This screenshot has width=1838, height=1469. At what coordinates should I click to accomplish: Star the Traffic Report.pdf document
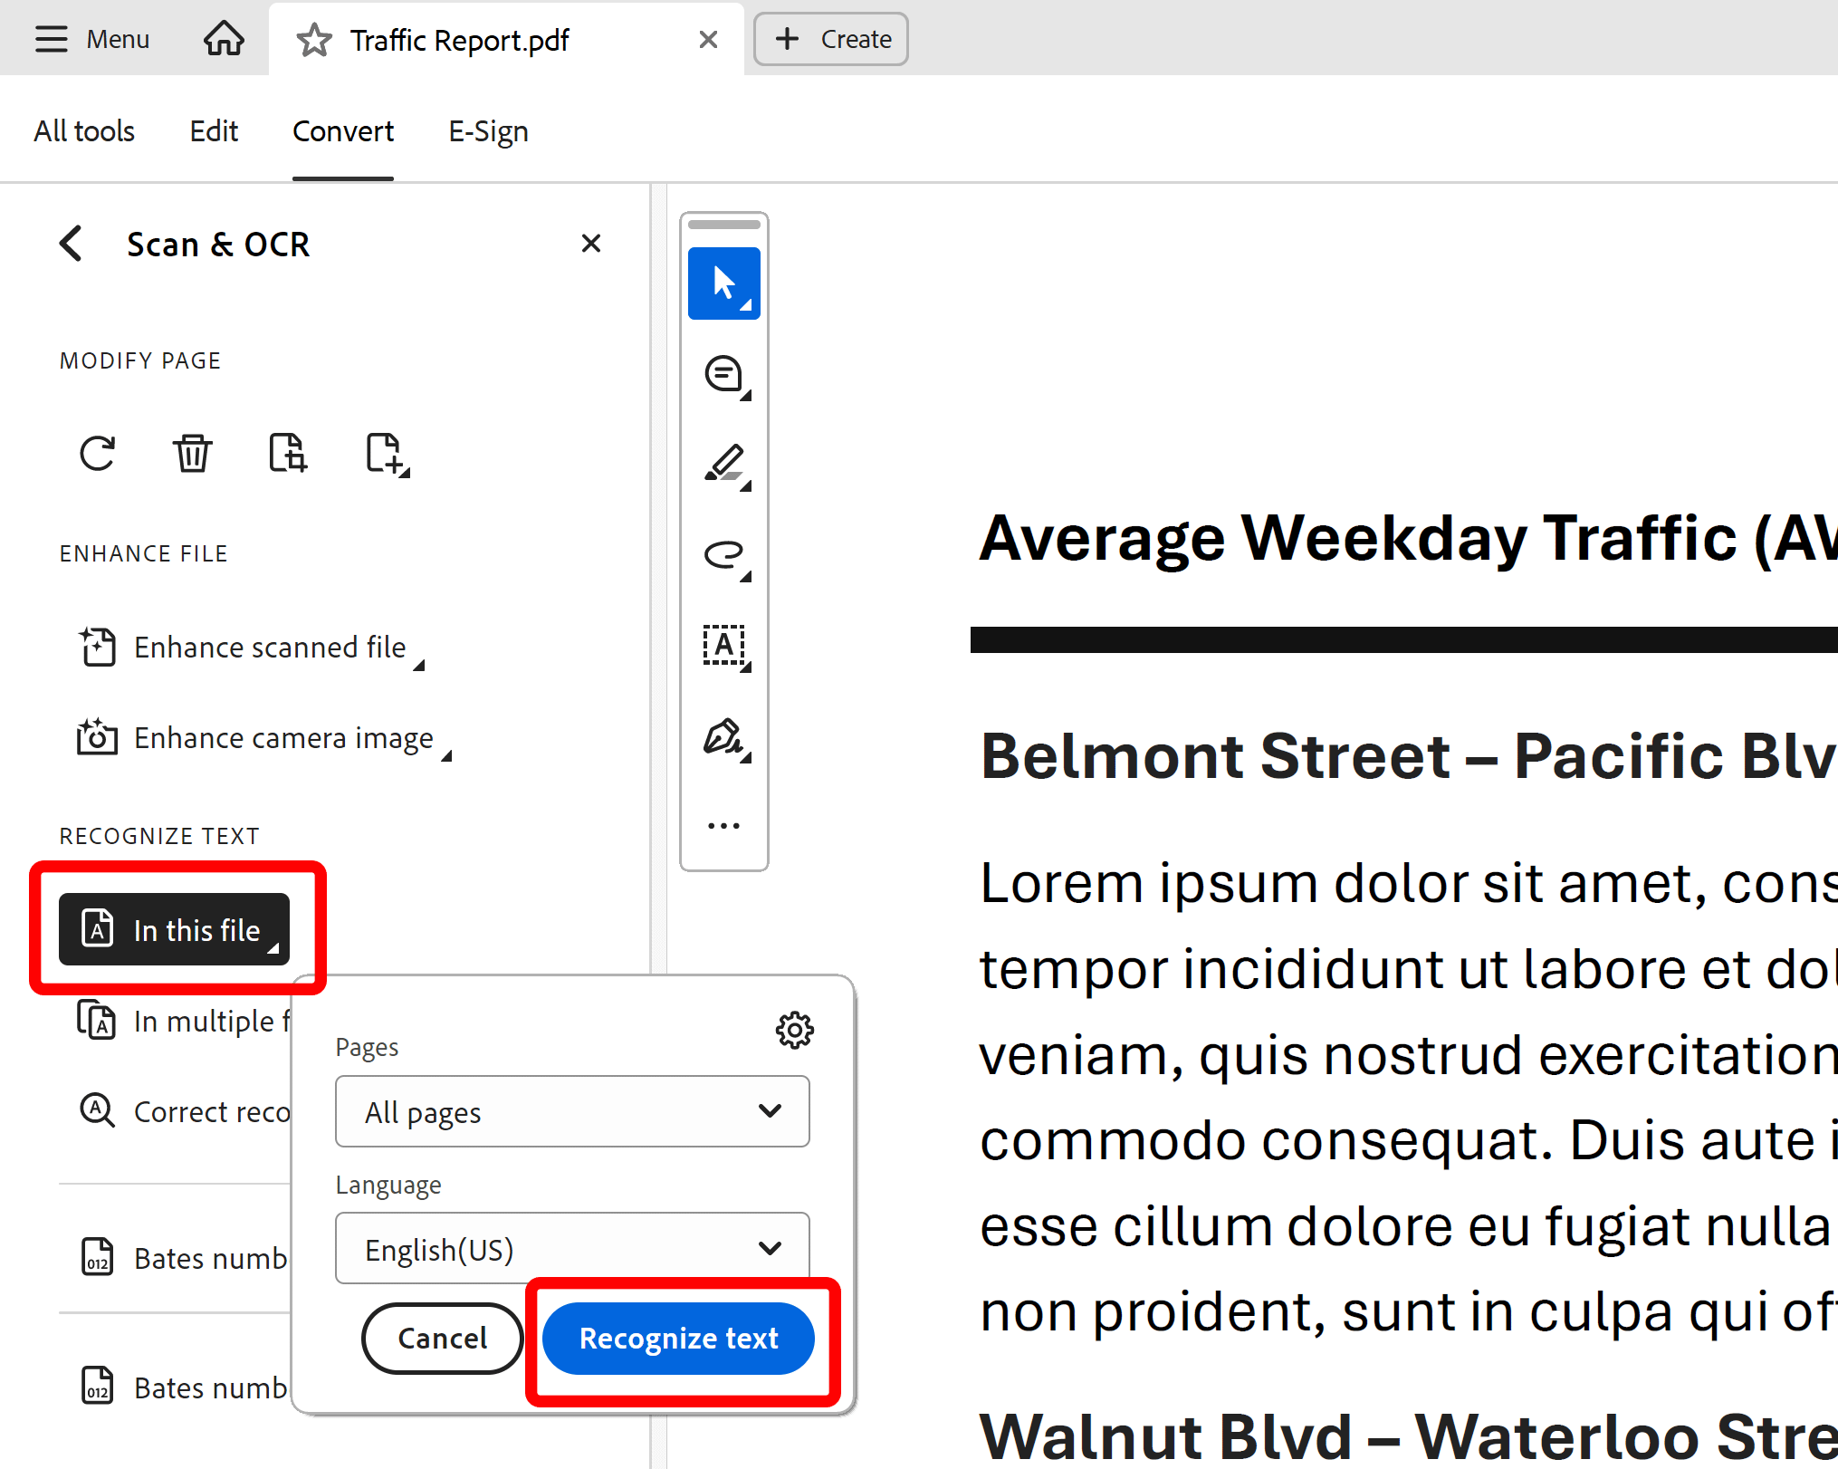(314, 40)
